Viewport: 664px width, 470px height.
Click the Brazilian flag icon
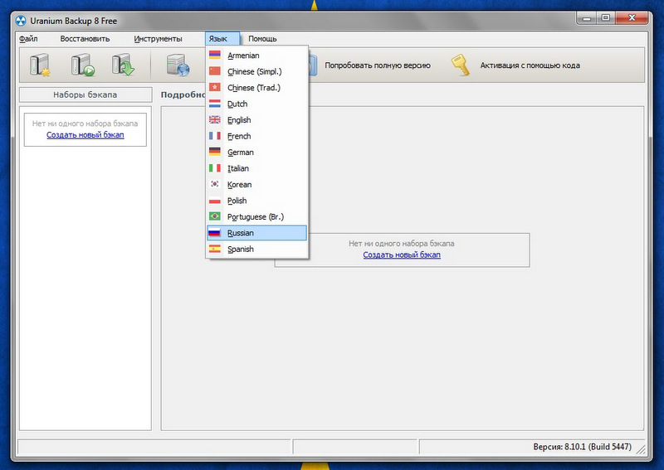click(215, 216)
